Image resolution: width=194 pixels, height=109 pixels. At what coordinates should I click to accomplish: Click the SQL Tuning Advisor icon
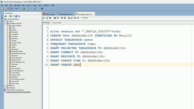tap(58, 18)
